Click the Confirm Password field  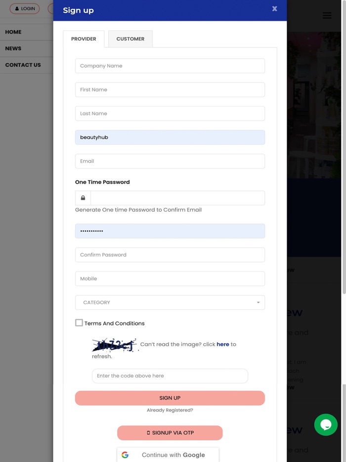pos(170,255)
